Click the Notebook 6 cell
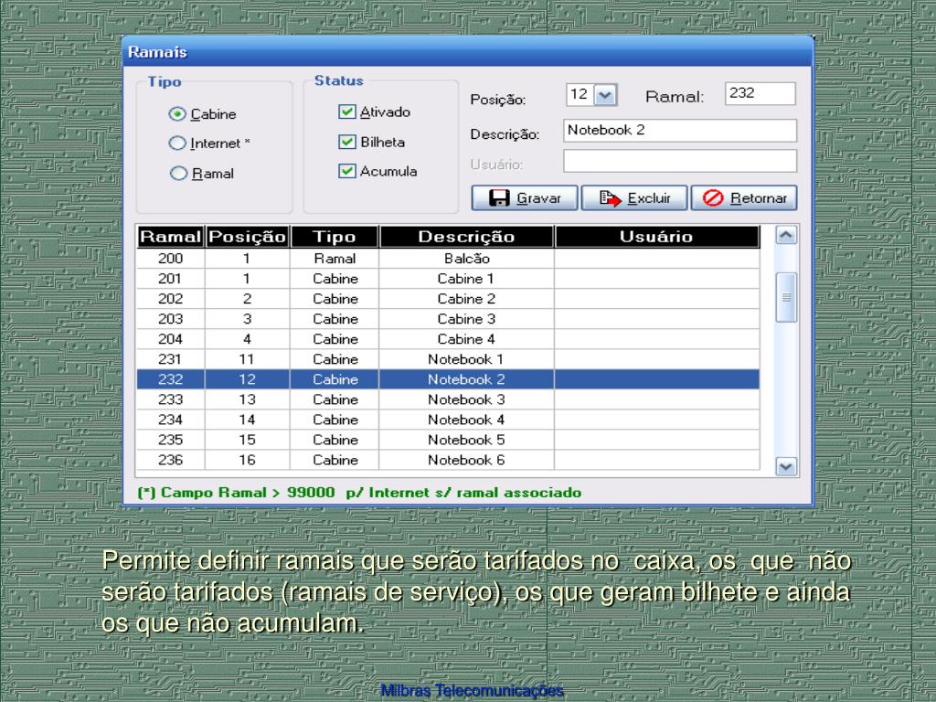Viewport: 936px width, 702px height. point(466,461)
